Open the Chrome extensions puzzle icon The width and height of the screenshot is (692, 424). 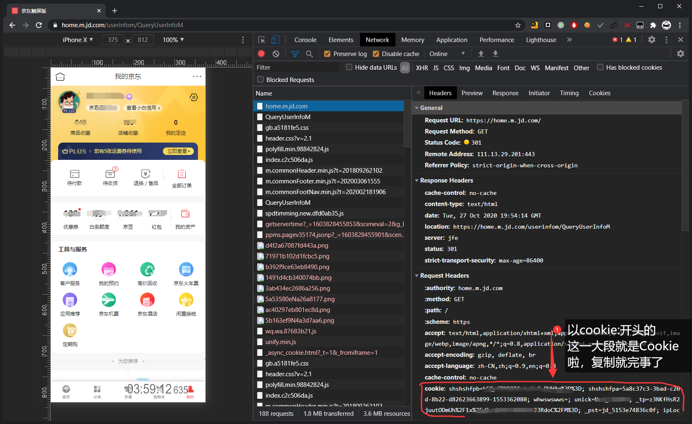coord(653,25)
